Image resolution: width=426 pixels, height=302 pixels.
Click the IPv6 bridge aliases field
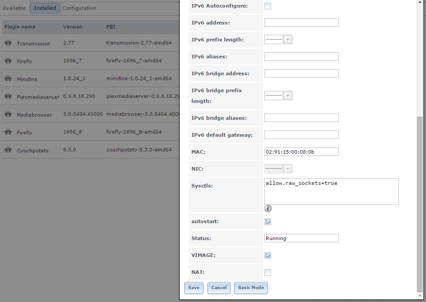(301, 118)
